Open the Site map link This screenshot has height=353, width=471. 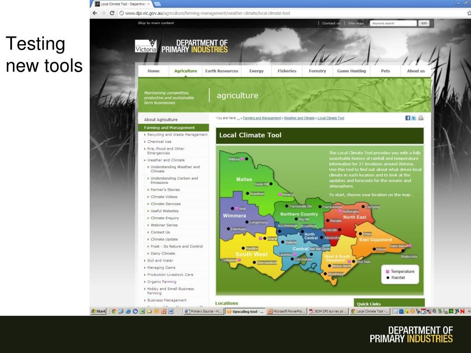tap(356, 23)
